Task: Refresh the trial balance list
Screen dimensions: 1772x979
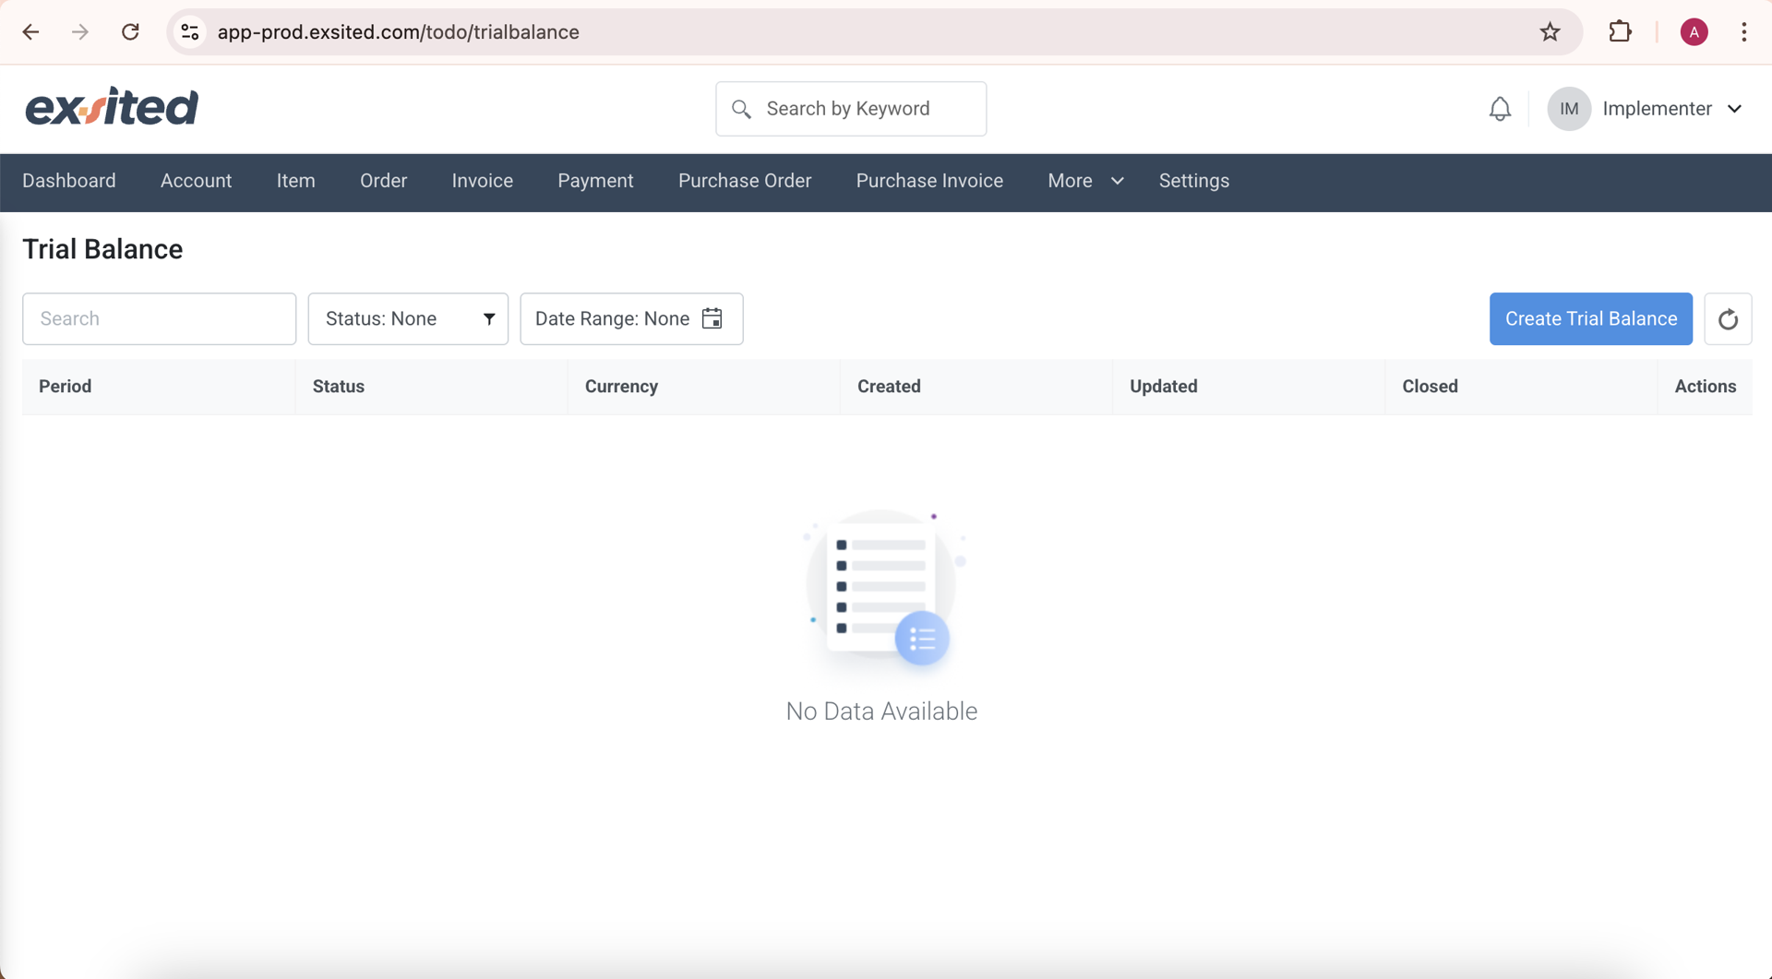Action: coord(1728,319)
